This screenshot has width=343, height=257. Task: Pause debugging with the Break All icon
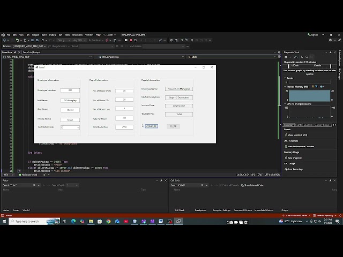click(126, 40)
